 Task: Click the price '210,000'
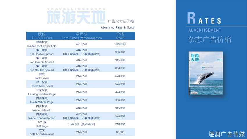coord(120,124)
